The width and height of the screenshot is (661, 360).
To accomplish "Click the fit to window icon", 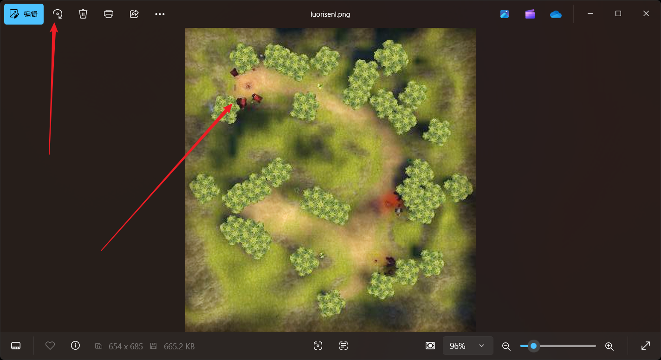I will (430, 346).
